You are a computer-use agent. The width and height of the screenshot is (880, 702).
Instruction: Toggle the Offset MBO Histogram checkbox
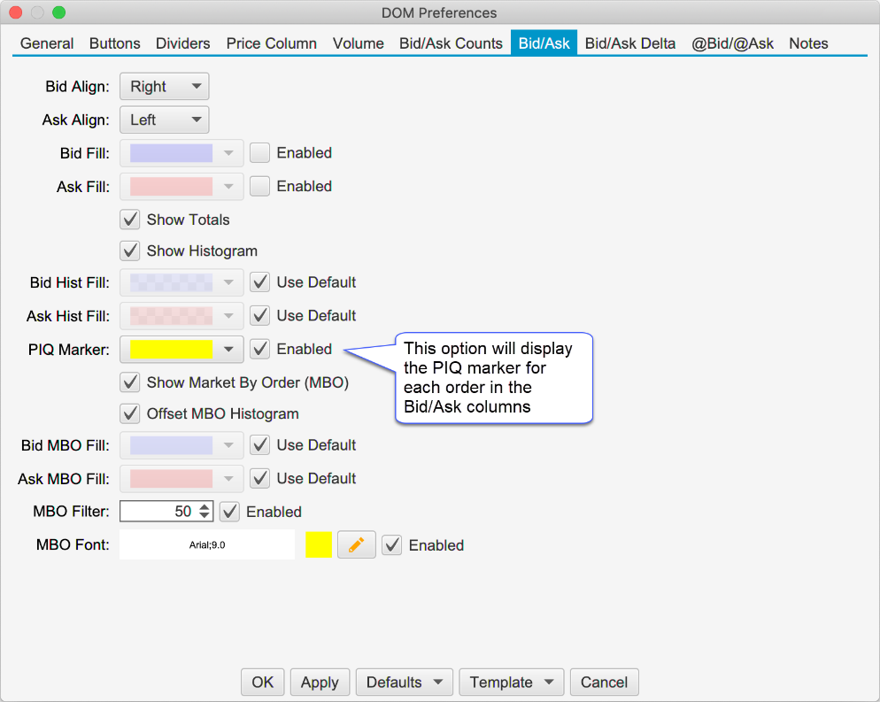[130, 413]
